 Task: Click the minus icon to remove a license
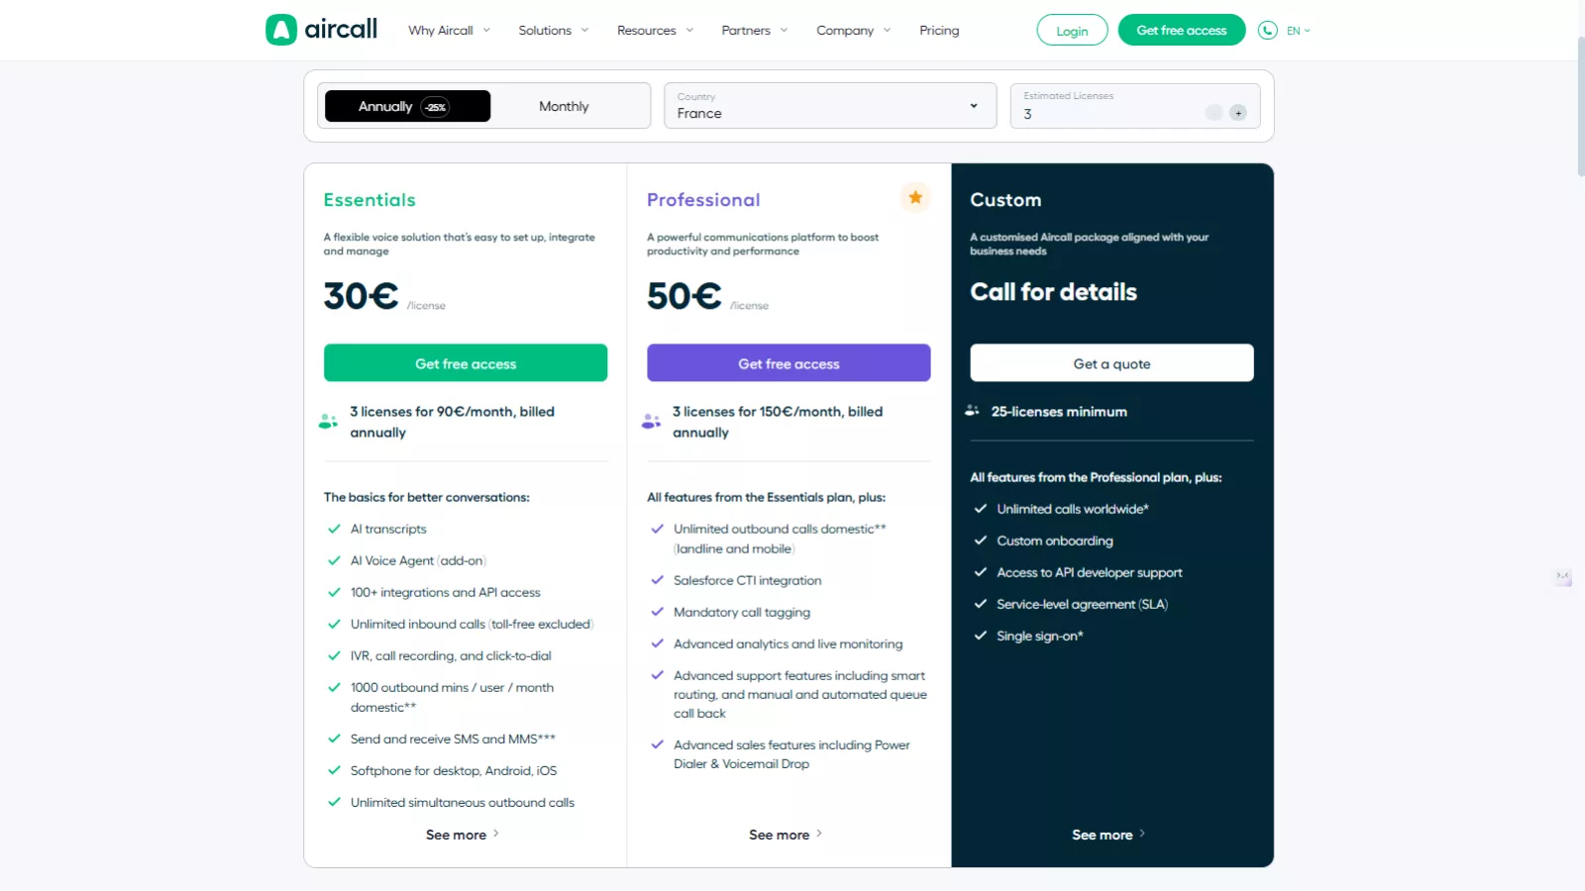[x=1214, y=112]
